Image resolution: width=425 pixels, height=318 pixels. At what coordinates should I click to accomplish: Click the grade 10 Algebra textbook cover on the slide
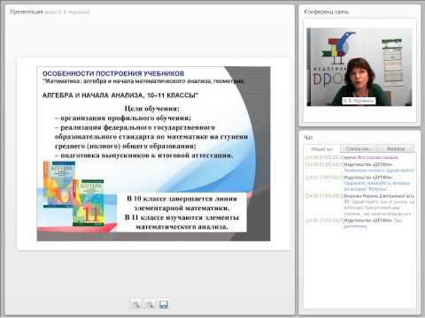[x=59, y=184]
